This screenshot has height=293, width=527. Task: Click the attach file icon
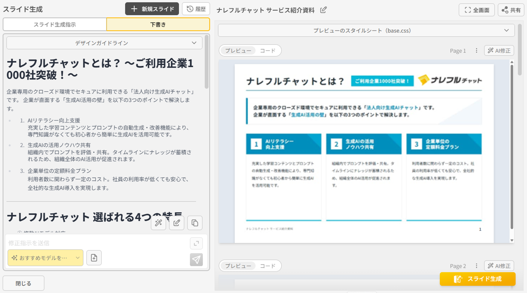pyautogui.click(x=94, y=258)
